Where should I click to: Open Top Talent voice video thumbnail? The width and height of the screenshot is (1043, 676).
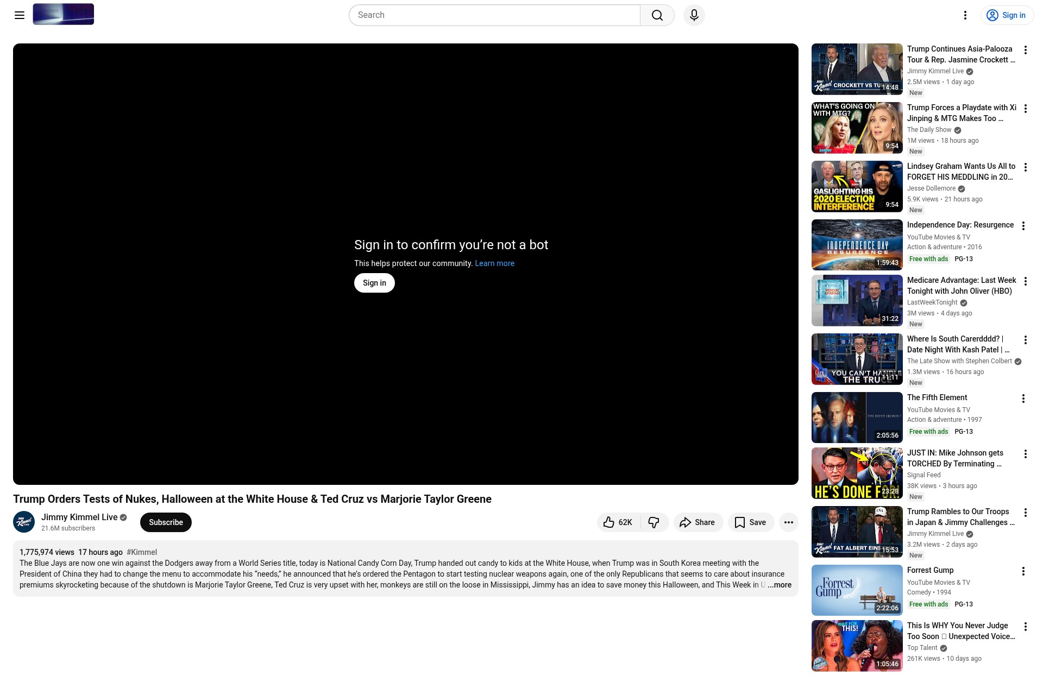pyautogui.click(x=857, y=646)
